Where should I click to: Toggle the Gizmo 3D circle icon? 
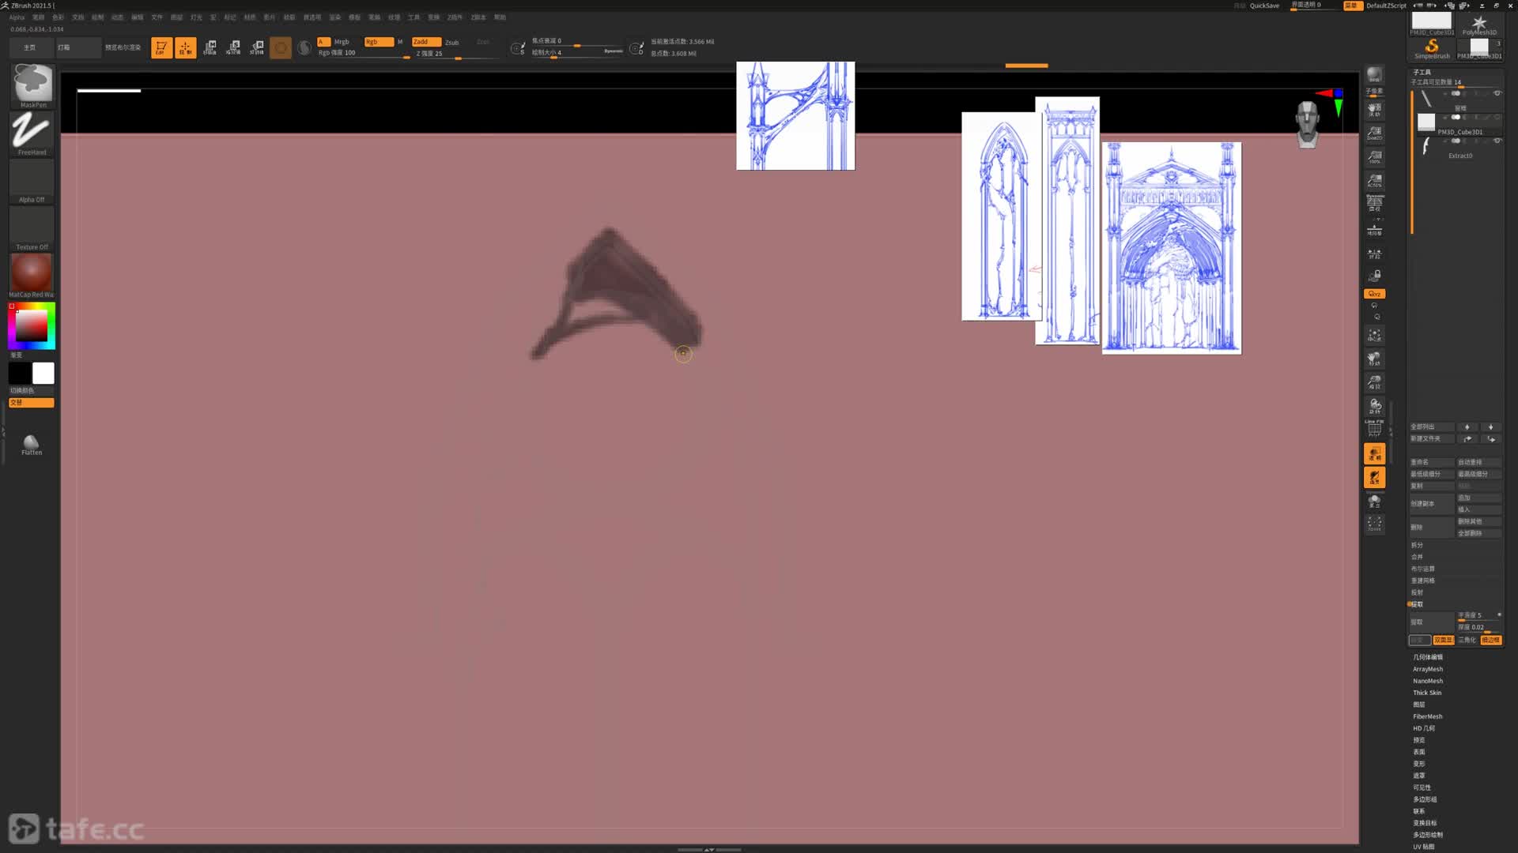281,47
